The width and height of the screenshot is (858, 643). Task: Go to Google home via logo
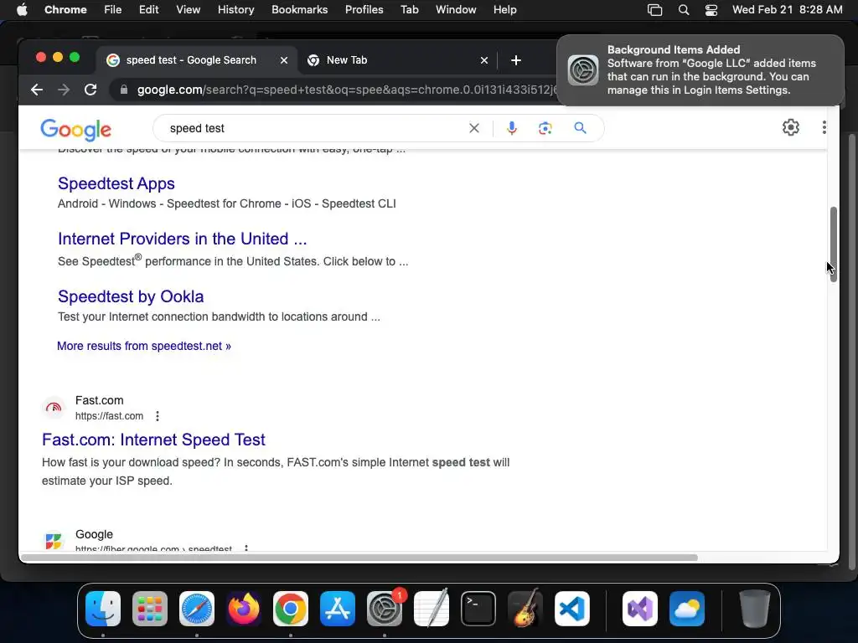tap(76, 130)
